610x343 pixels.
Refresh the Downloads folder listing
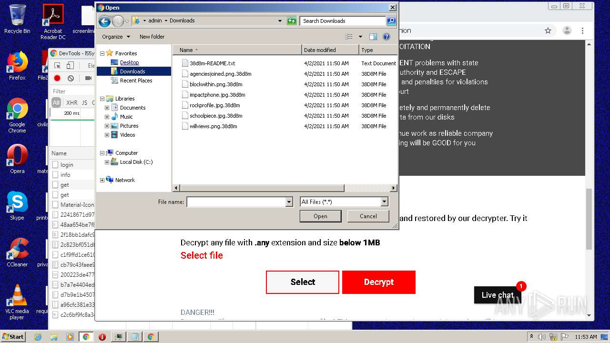pyautogui.click(x=292, y=21)
